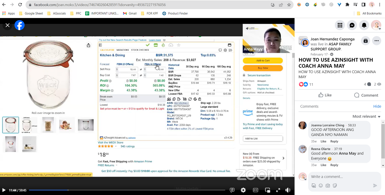Attach a photo using the camera icon
The width and height of the screenshot is (385, 195).
(328, 186)
